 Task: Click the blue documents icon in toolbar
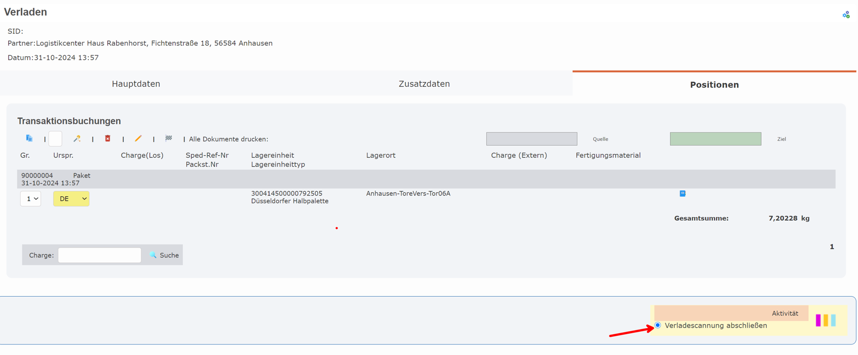[29, 138]
